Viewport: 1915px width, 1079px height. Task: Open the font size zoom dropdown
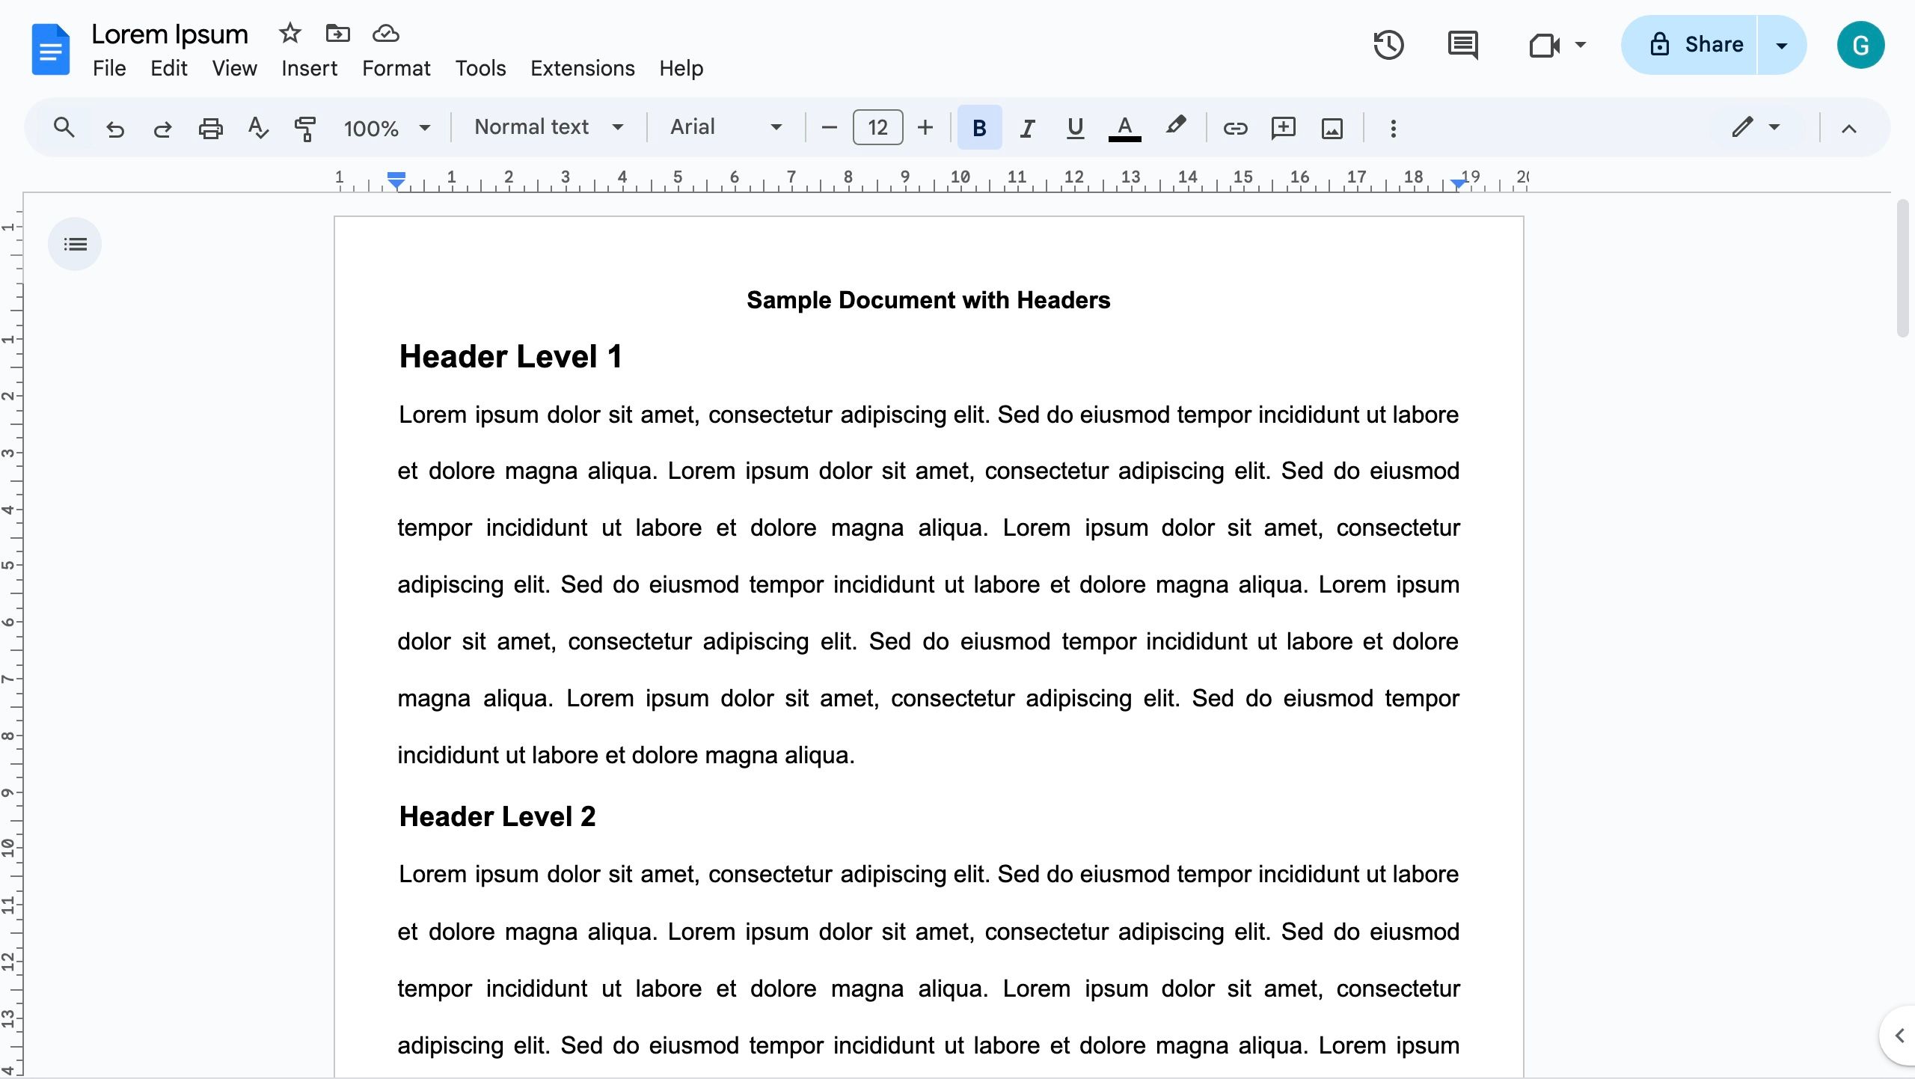(385, 127)
